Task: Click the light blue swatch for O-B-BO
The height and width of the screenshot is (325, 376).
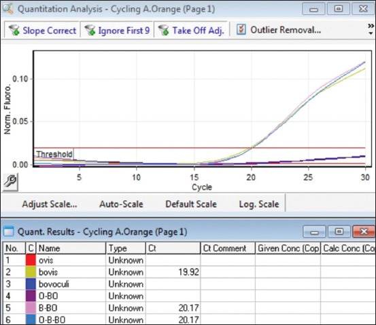Action: (x=31, y=320)
